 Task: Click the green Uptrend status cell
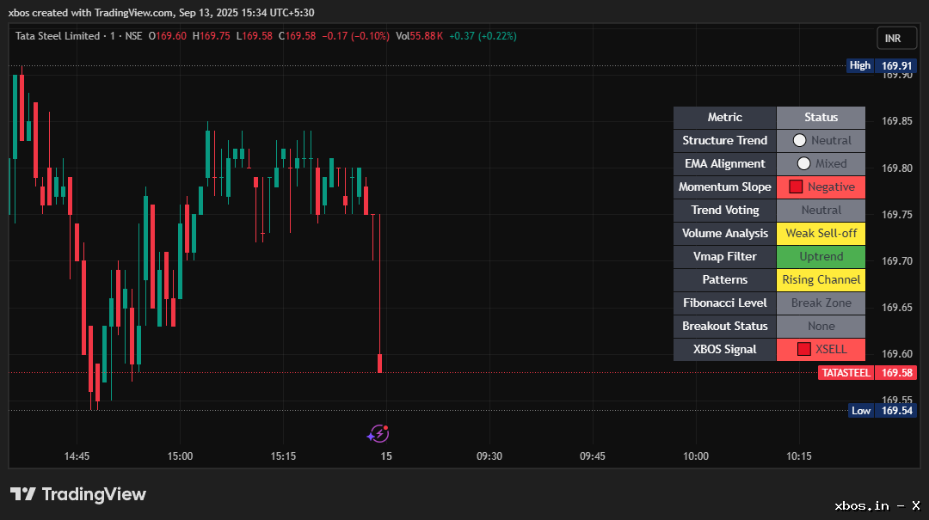click(x=821, y=256)
